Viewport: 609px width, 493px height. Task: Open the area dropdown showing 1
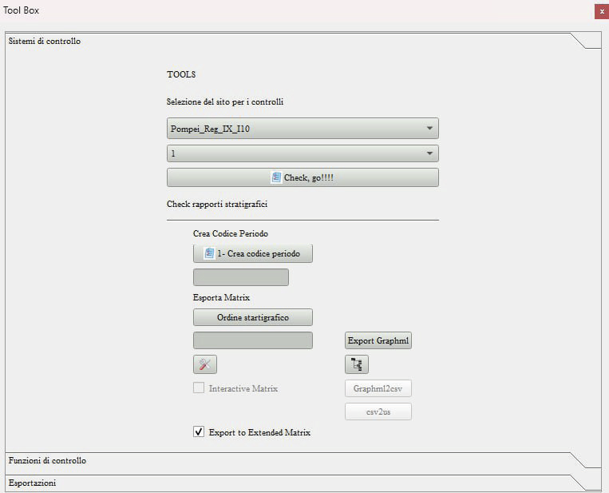303,153
